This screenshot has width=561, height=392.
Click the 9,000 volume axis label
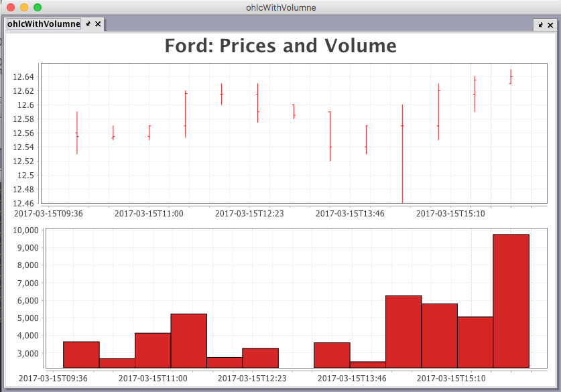click(x=28, y=248)
